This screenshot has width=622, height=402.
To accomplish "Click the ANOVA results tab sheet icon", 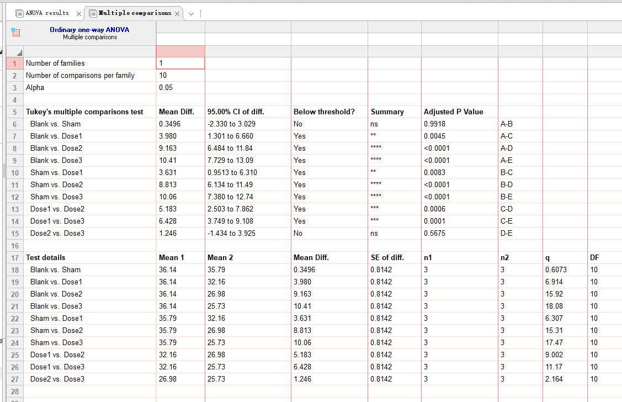I will [19, 13].
